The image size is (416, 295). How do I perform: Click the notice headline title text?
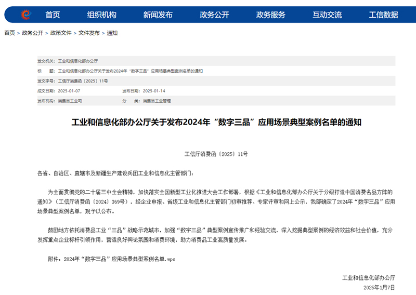[x=216, y=122]
